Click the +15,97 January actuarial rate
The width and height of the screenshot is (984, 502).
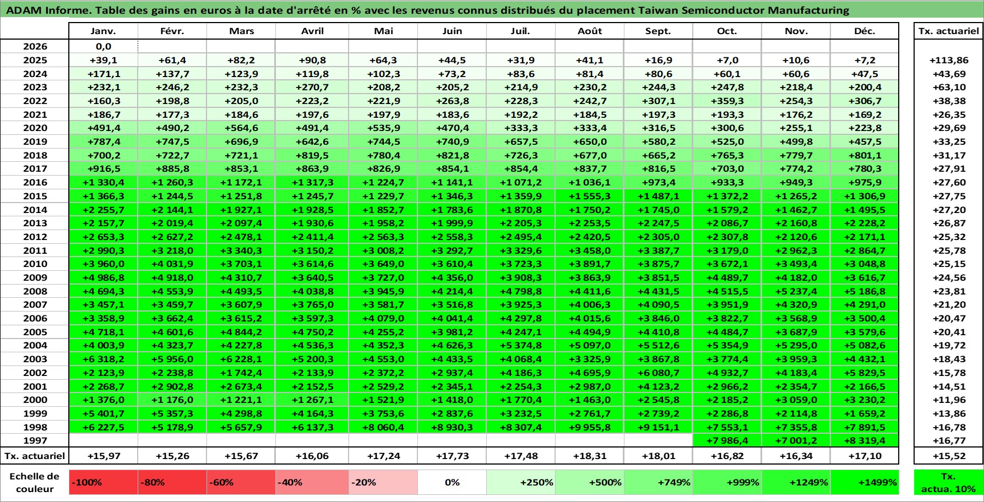pyautogui.click(x=104, y=456)
